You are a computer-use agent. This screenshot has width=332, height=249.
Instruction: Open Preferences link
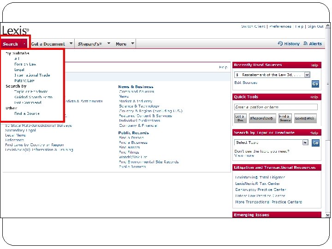280,26
